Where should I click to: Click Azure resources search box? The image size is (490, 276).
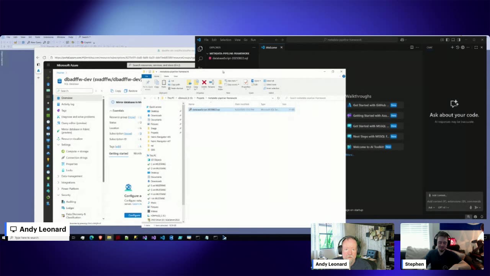click(x=161, y=65)
